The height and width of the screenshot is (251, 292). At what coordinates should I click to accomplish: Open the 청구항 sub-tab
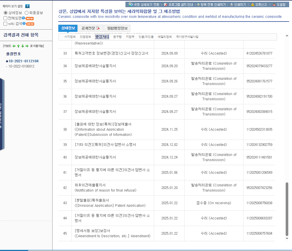click(117, 37)
